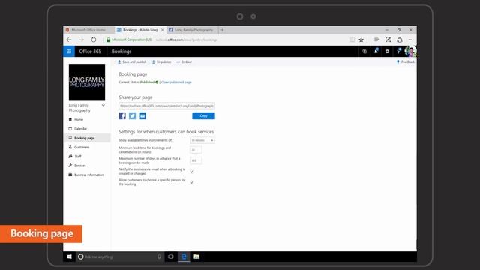Share the booking page on Twitter
This screenshot has width=480, height=270.
[x=132, y=115]
